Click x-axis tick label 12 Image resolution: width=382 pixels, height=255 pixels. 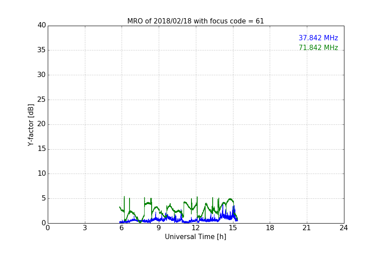tap(196, 228)
